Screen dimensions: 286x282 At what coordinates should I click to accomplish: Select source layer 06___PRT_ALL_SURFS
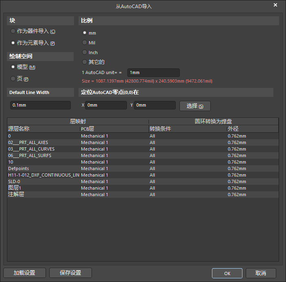click(143, 155)
